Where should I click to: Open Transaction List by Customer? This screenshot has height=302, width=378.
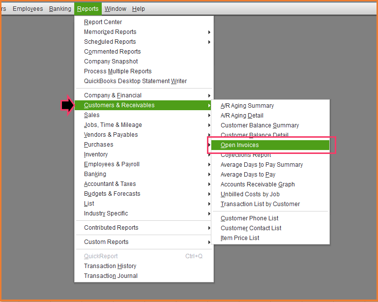[x=270, y=204]
